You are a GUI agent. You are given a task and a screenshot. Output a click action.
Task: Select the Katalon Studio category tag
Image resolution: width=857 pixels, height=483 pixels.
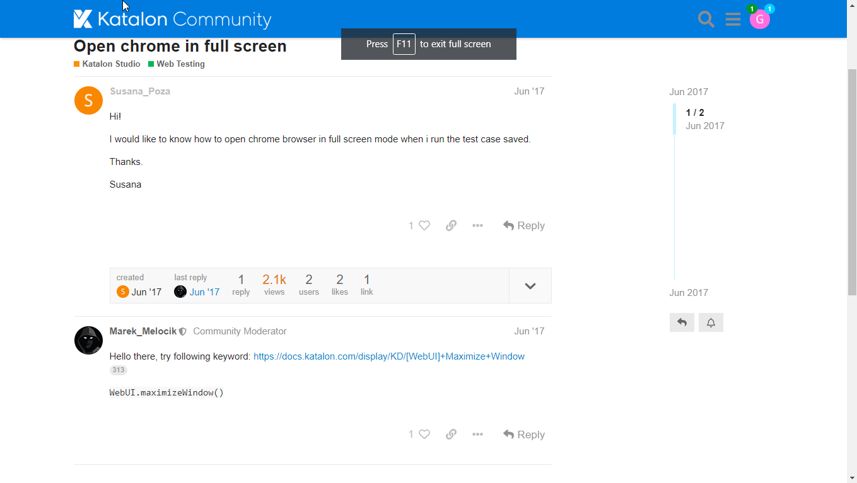(111, 64)
